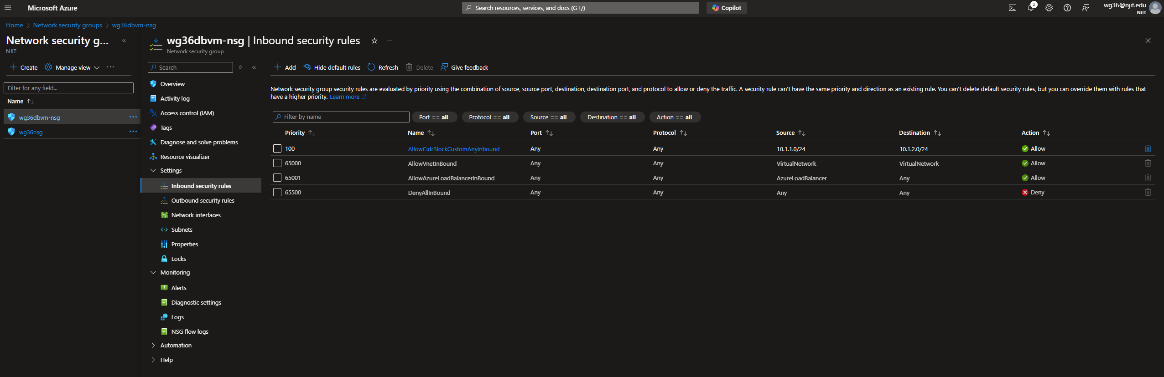Open the AllowCidrBlockCustomAnyInbound rule link
Viewport: 1164px width, 377px height.
click(453, 149)
